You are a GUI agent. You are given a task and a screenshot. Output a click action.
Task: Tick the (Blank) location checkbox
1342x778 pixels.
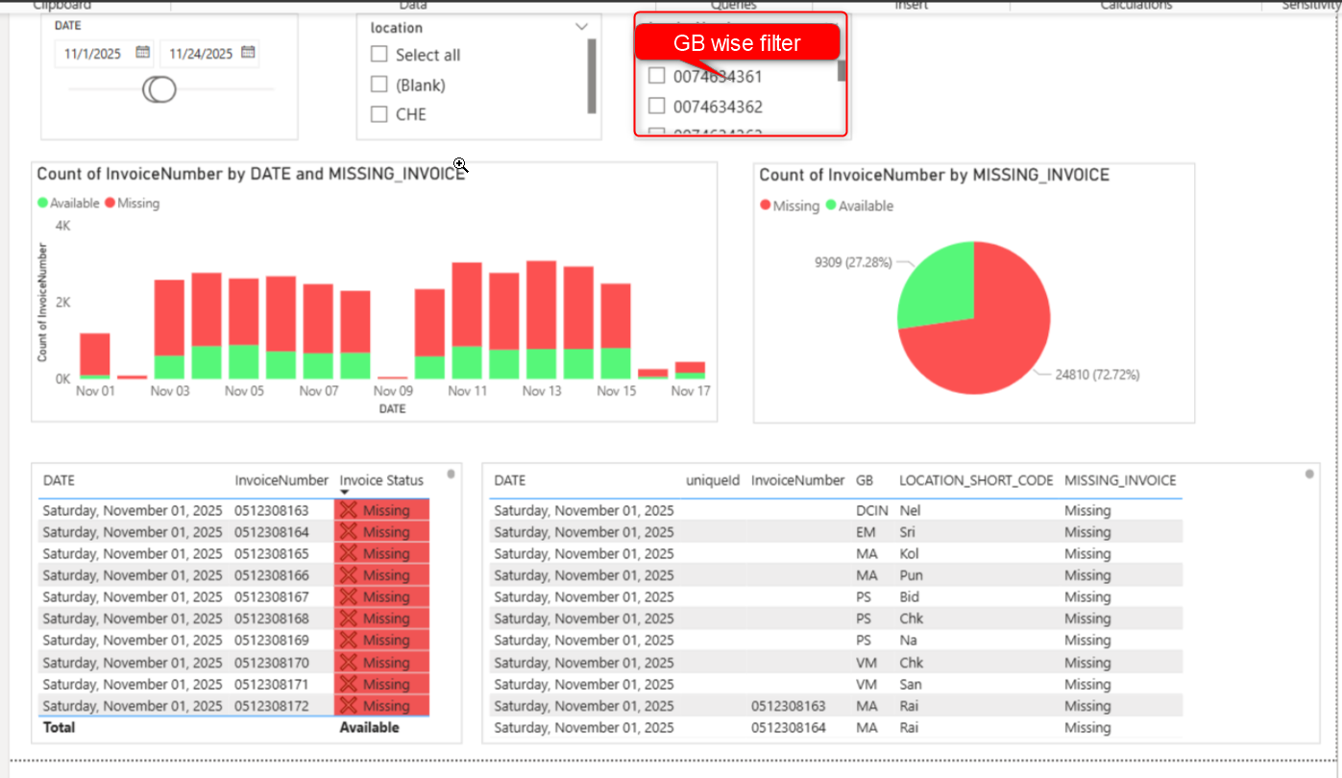coord(379,85)
